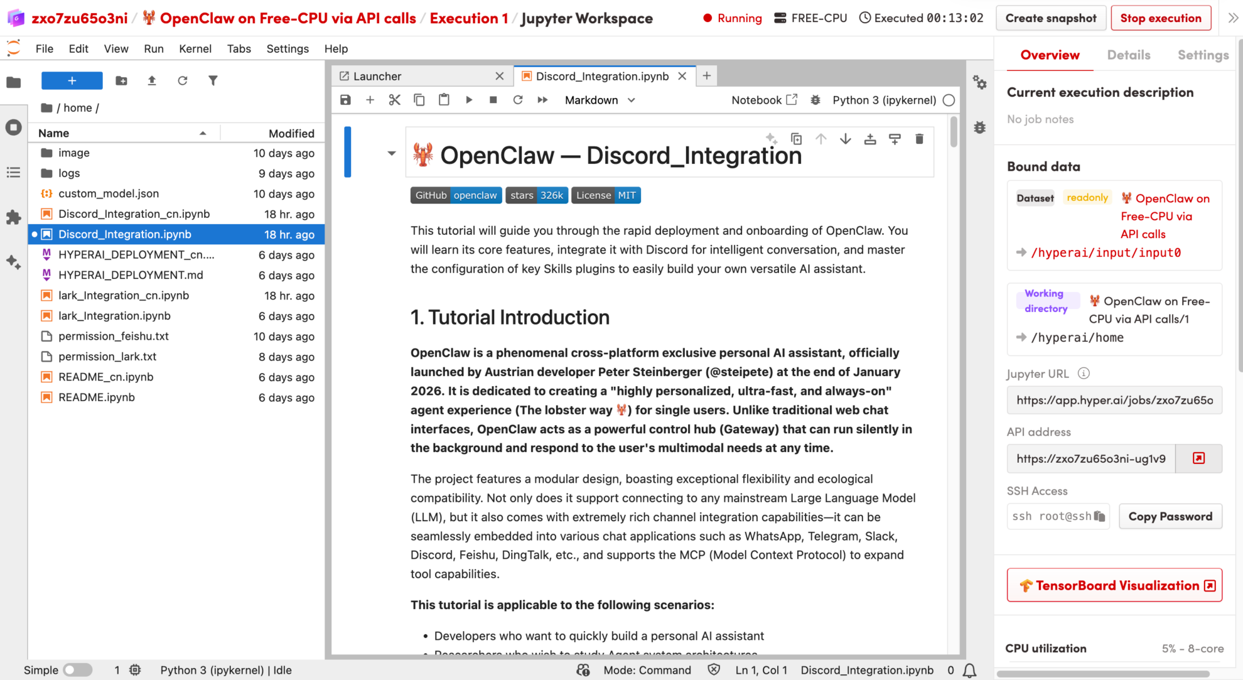The image size is (1243, 680).
Task: Collapse the OpenClaw heading cell
Action: click(392, 153)
